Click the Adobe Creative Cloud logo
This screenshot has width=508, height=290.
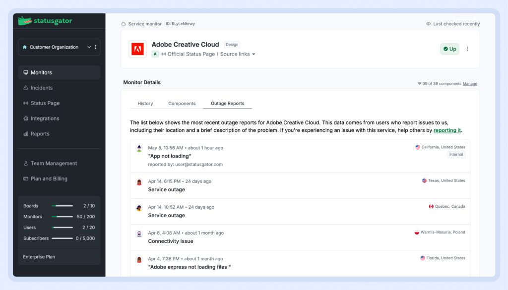[137, 49]
